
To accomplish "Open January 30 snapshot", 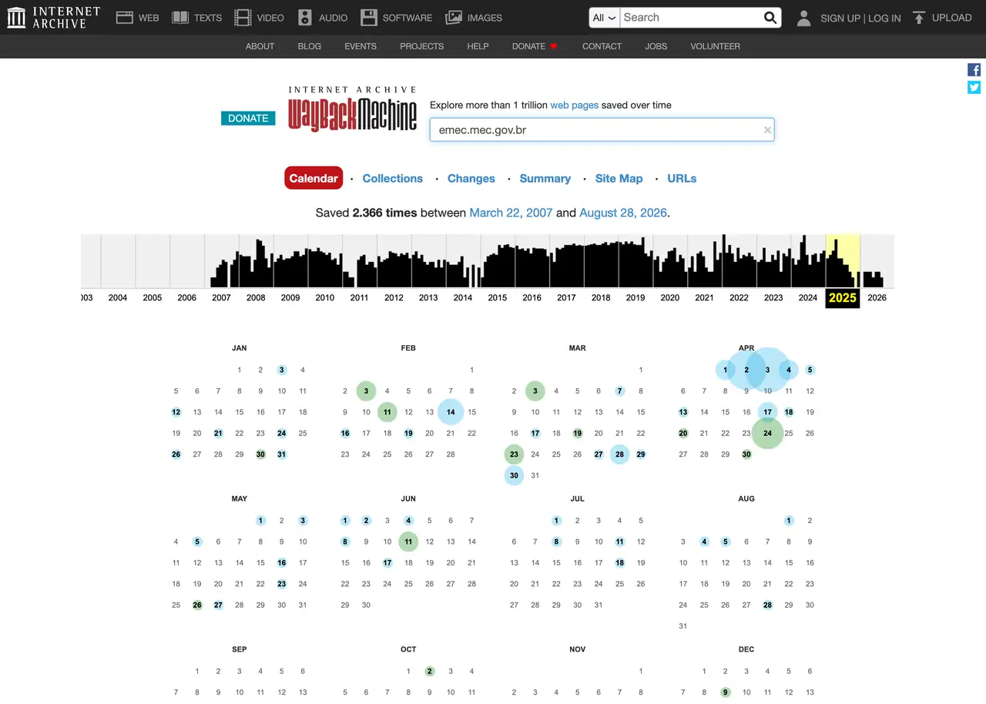I will pyautogui.click(x=260, y=454).
